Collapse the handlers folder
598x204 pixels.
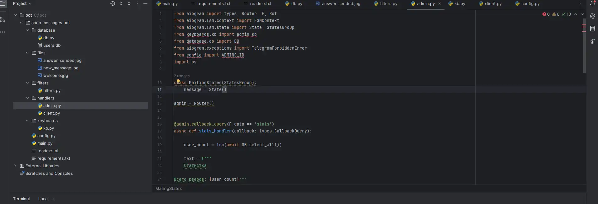(x=27, y=98)
